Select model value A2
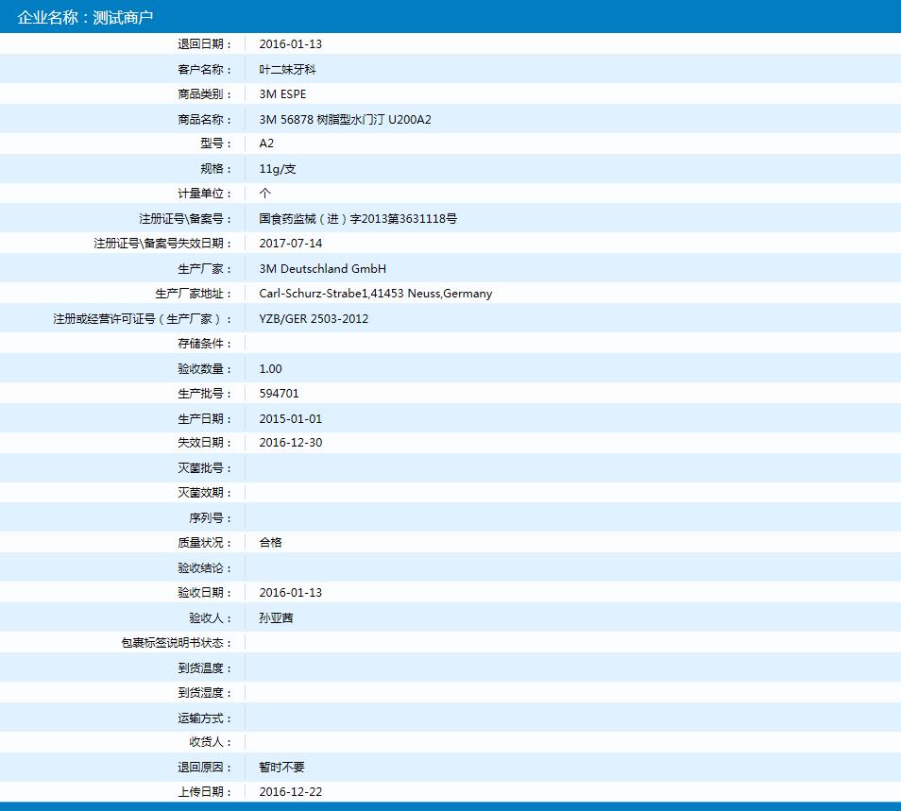 (266, 144)
